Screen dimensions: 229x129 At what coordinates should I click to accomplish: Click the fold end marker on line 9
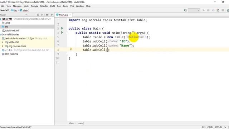[x=67, y=54]
